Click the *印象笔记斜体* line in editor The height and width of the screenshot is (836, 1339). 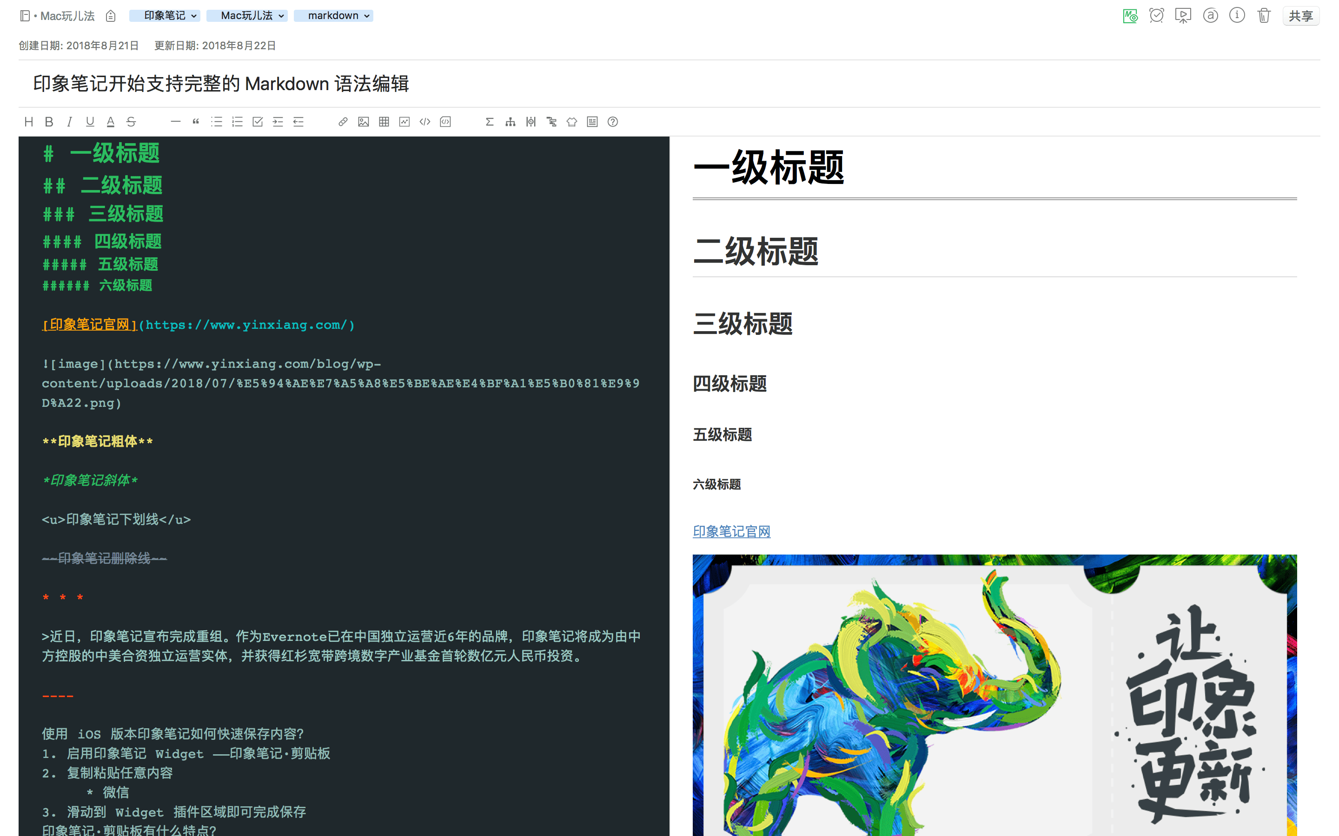90,480
